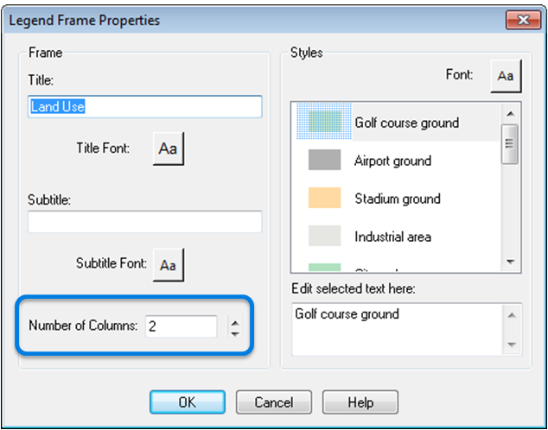Open the Help button
Image resolution: width=548 pixels, height=430 pixels.
tap(360, 402)
